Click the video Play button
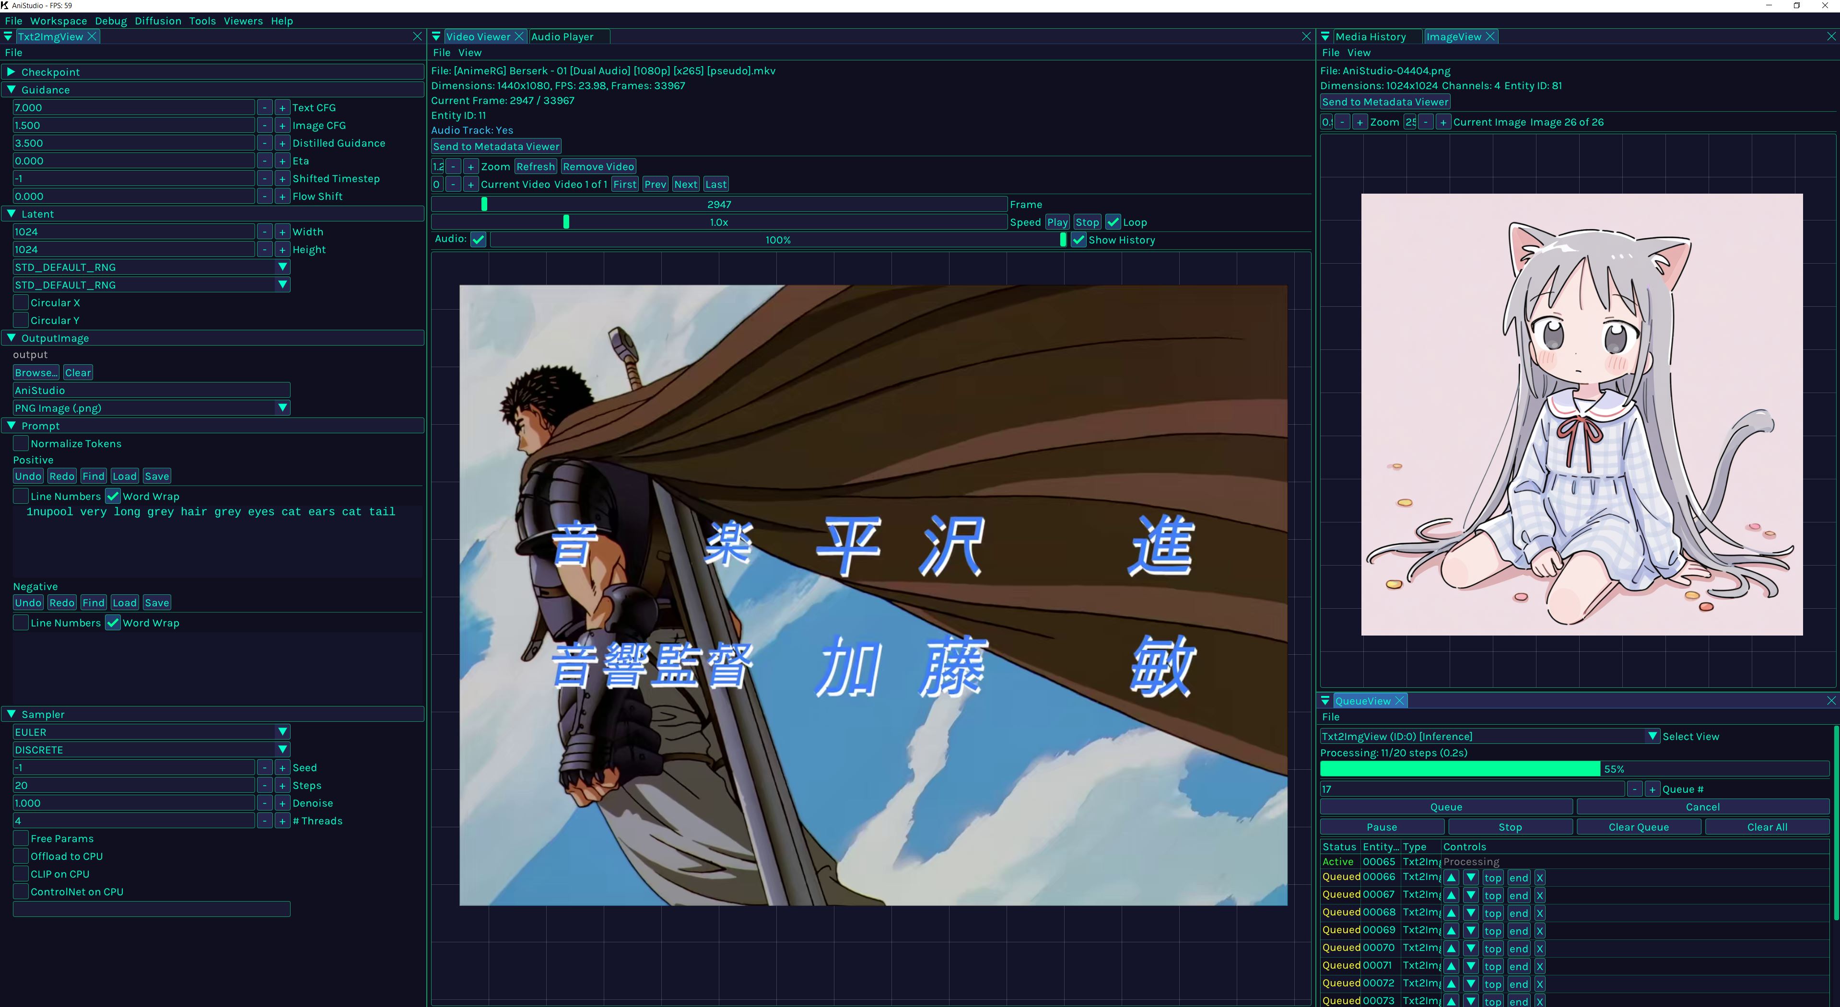This screenshot has width=1840, height=1007. pos(1057,222)
